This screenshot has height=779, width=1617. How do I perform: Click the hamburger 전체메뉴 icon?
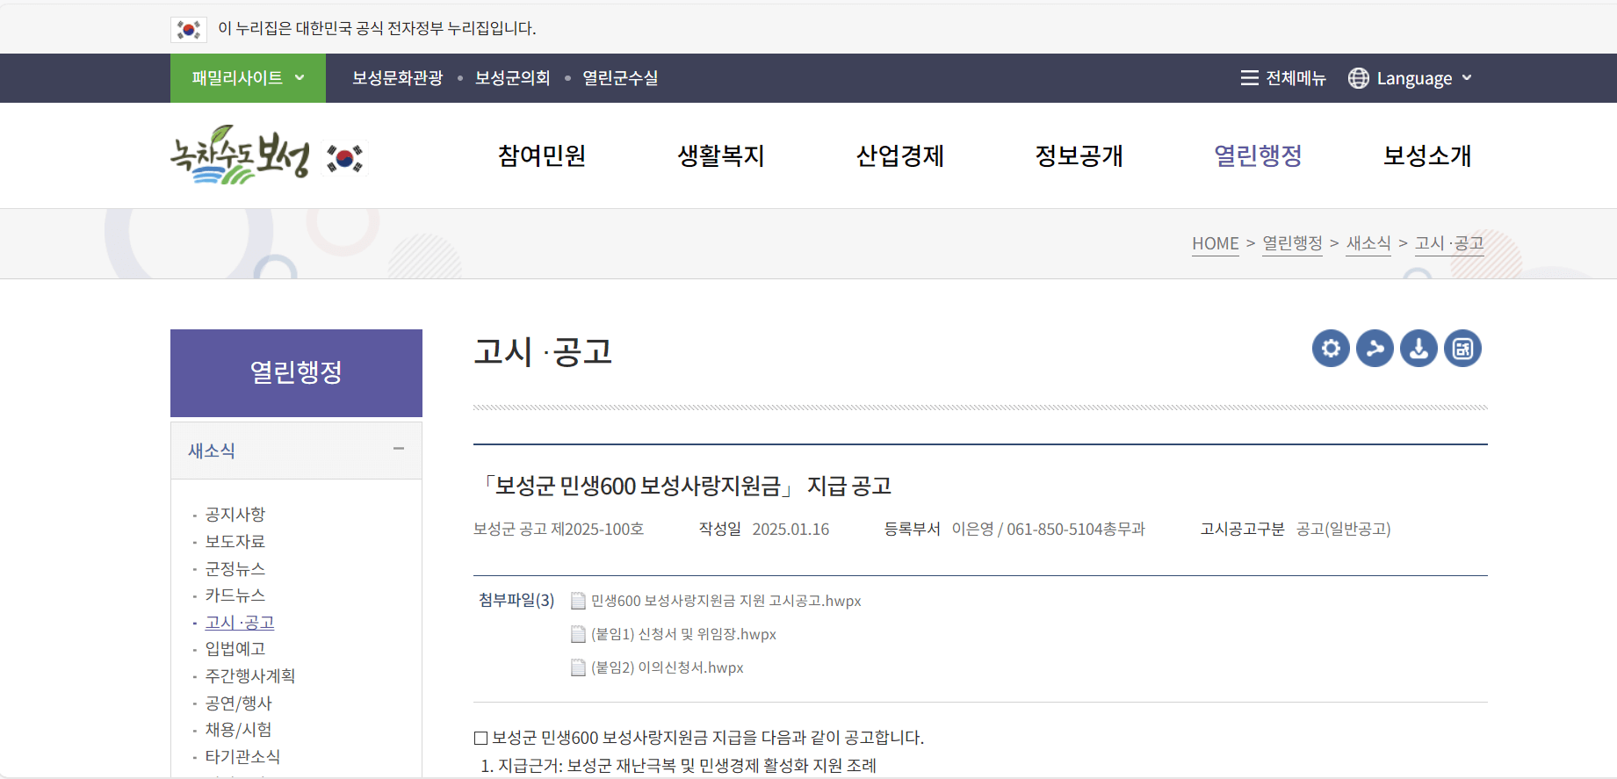1249,78
